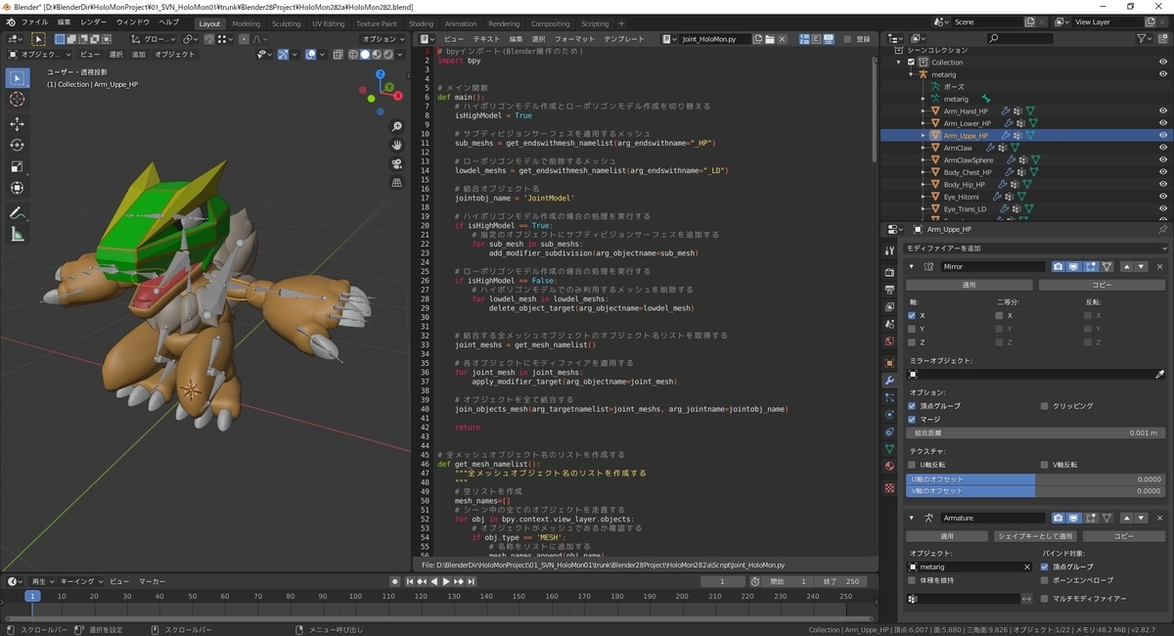Open Output properties printer tab icon
The width and height of the screenshot is (1174, 636).
889,290
